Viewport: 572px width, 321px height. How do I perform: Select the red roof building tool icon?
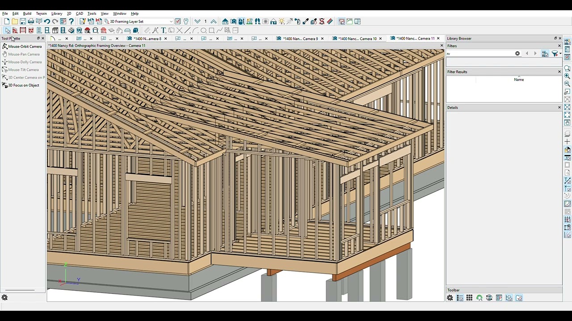87,30
